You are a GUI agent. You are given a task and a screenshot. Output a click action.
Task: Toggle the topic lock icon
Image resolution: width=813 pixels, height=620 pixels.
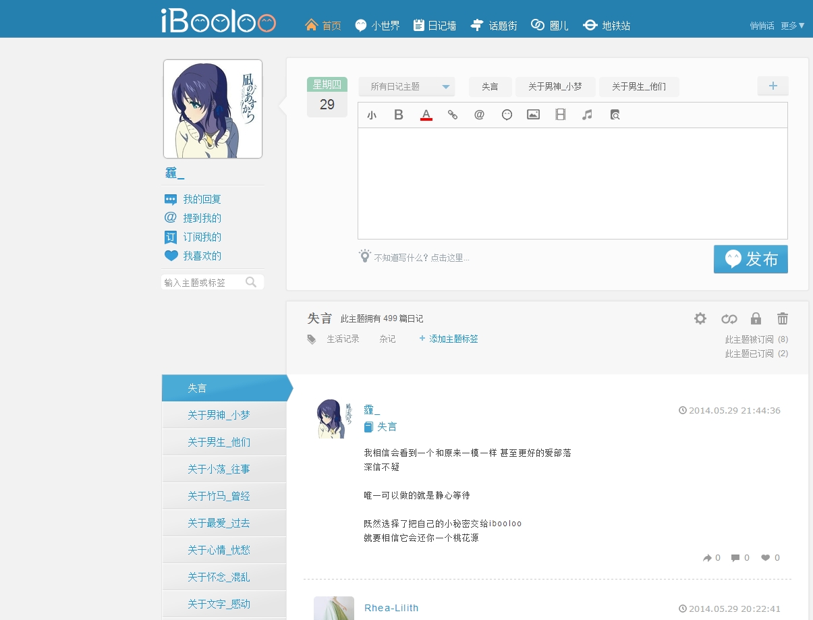(756, 318)
